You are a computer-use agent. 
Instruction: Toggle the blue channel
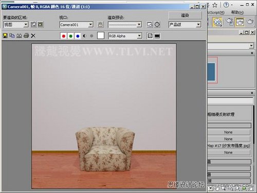pyautogui.click(x=78, y=36)
